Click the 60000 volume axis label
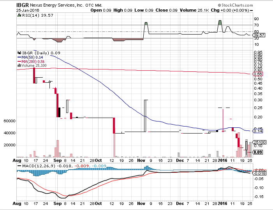Viewport: 273px width, 210px height. pos(9,121)
